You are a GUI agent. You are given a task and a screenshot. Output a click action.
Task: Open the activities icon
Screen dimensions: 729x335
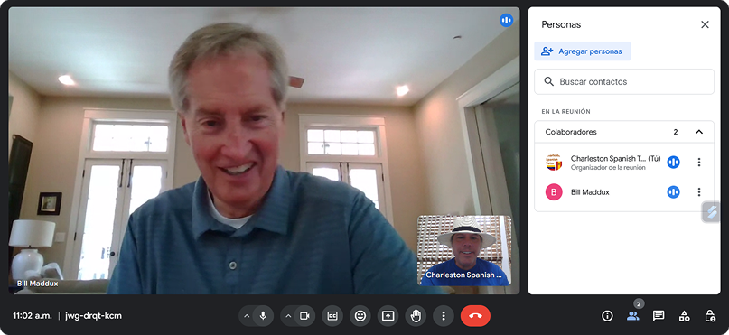click(x=684, y=316)
